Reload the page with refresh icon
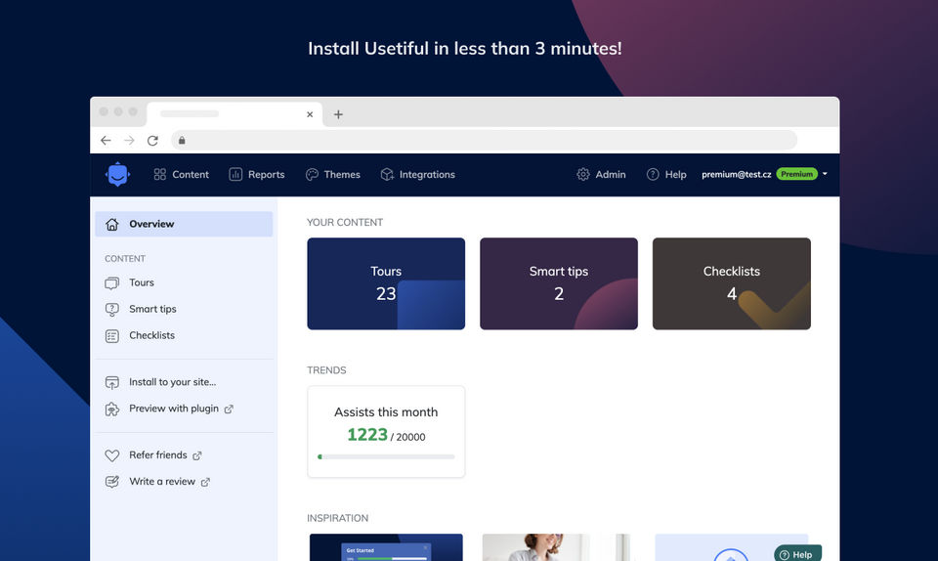This screenshot has height=561, width=938. pos(152,140)
